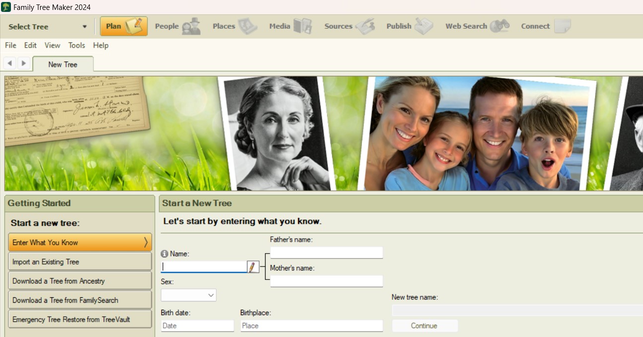Select the New Tree tab
The width and height of the screenshot is (643, 337).
[x=63, y=65]
